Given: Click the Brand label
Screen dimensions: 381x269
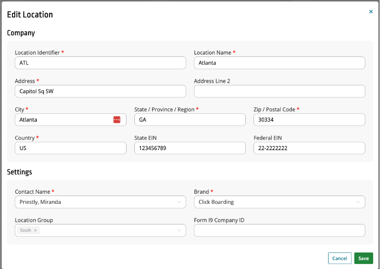Looking at the screenshot, I should (202, 192).
